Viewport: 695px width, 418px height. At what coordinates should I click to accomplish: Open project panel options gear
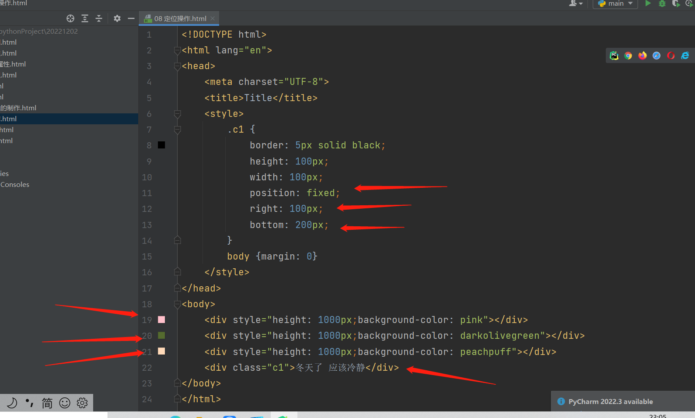pyautogui.click(x=117, y=18)
